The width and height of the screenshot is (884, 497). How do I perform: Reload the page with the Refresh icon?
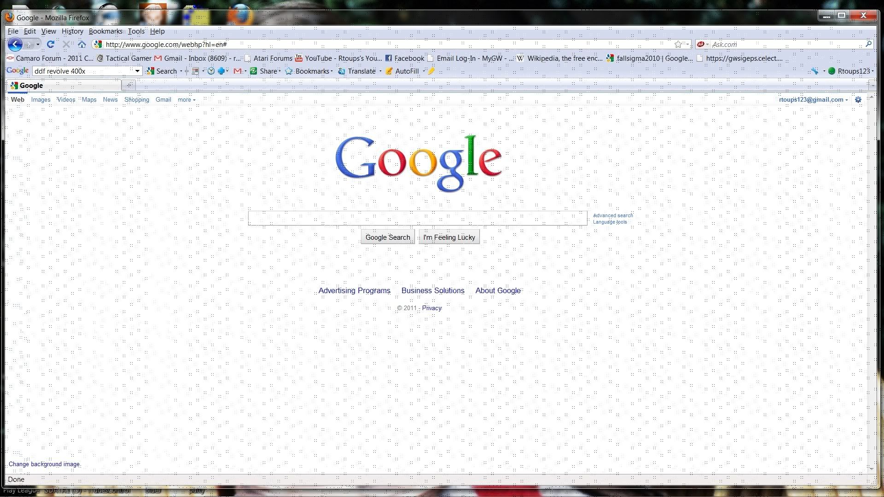click(x=51, y=44)
